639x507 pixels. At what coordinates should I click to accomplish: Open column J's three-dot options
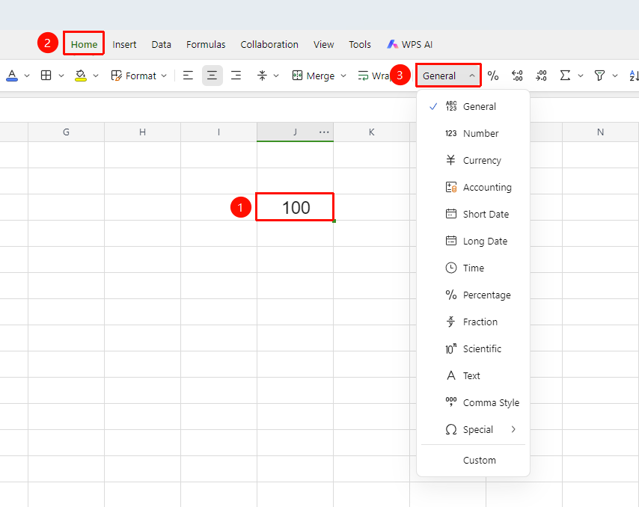324,132
